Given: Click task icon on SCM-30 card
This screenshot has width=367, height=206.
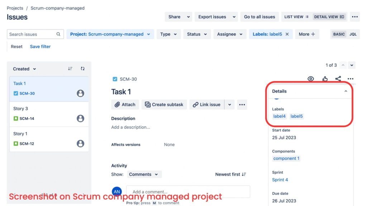Looking at the screenshot, I should click(16, 93).
